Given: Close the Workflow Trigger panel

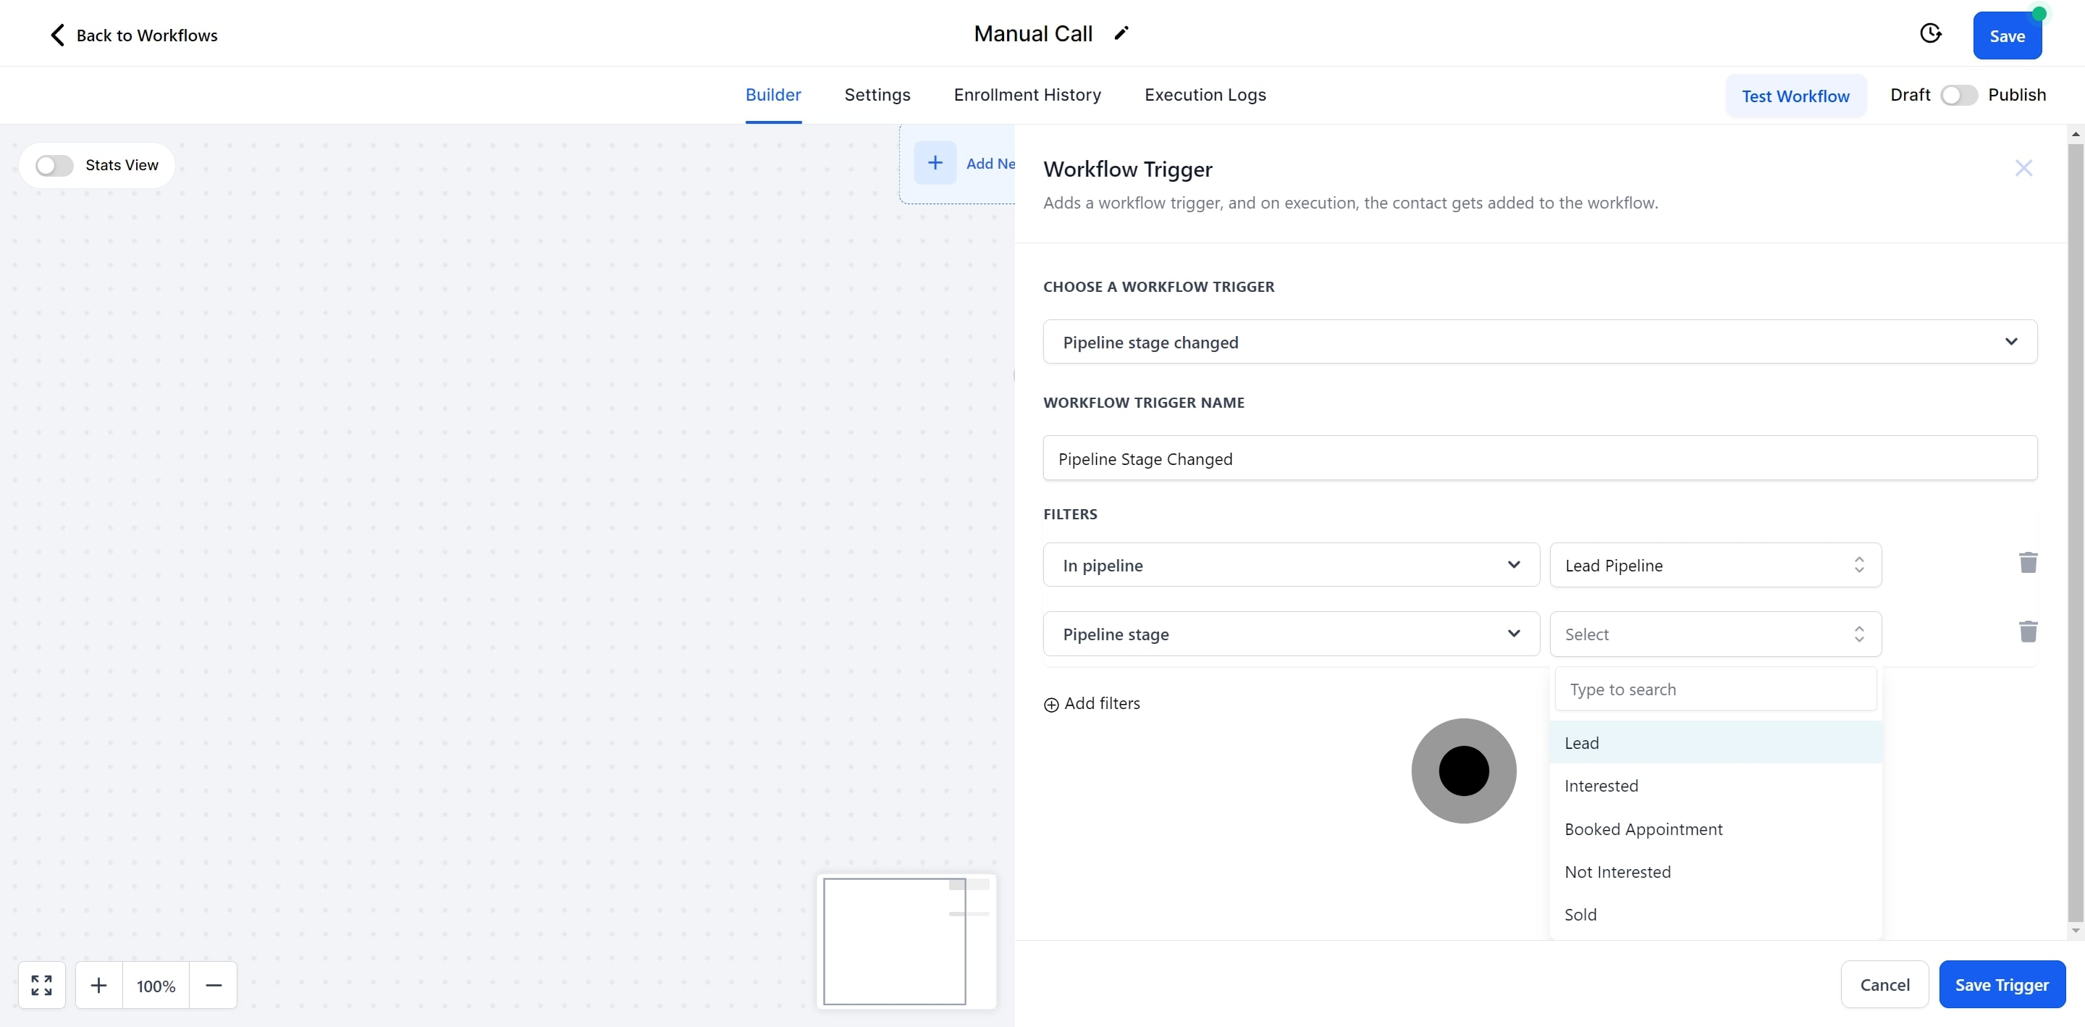Looking at the screenshot, I should click(2023, 167).
